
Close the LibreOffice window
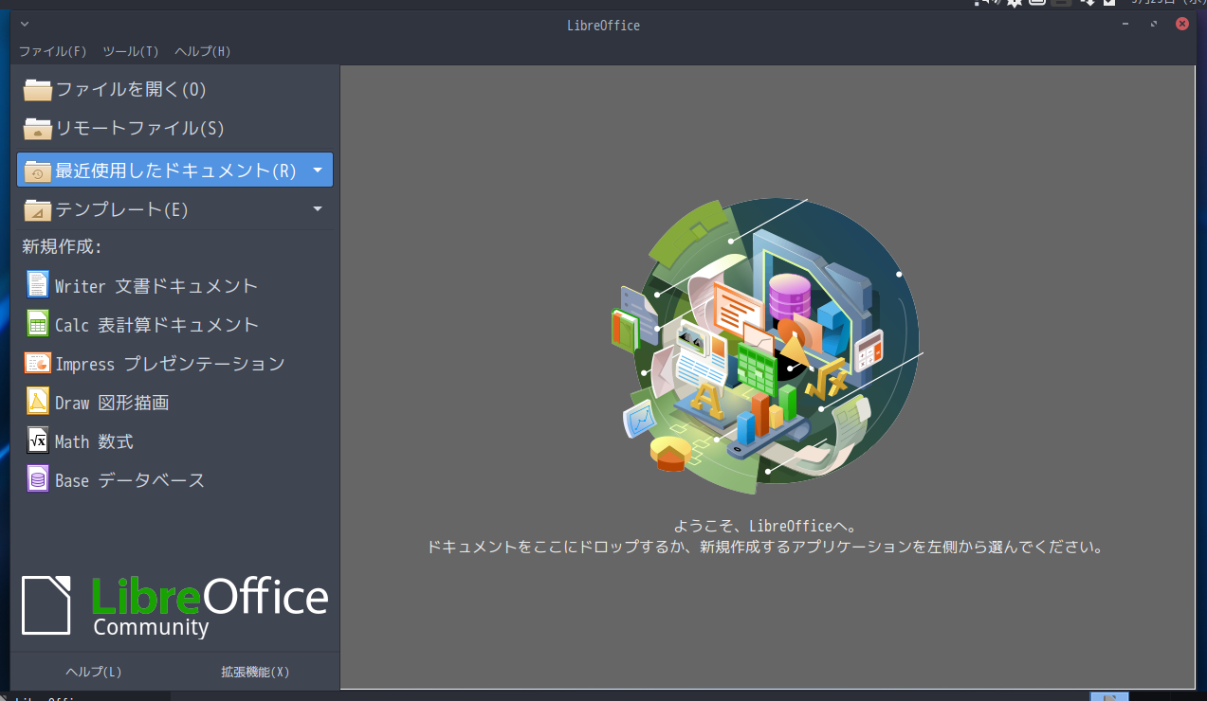(x=1181, y=24)
